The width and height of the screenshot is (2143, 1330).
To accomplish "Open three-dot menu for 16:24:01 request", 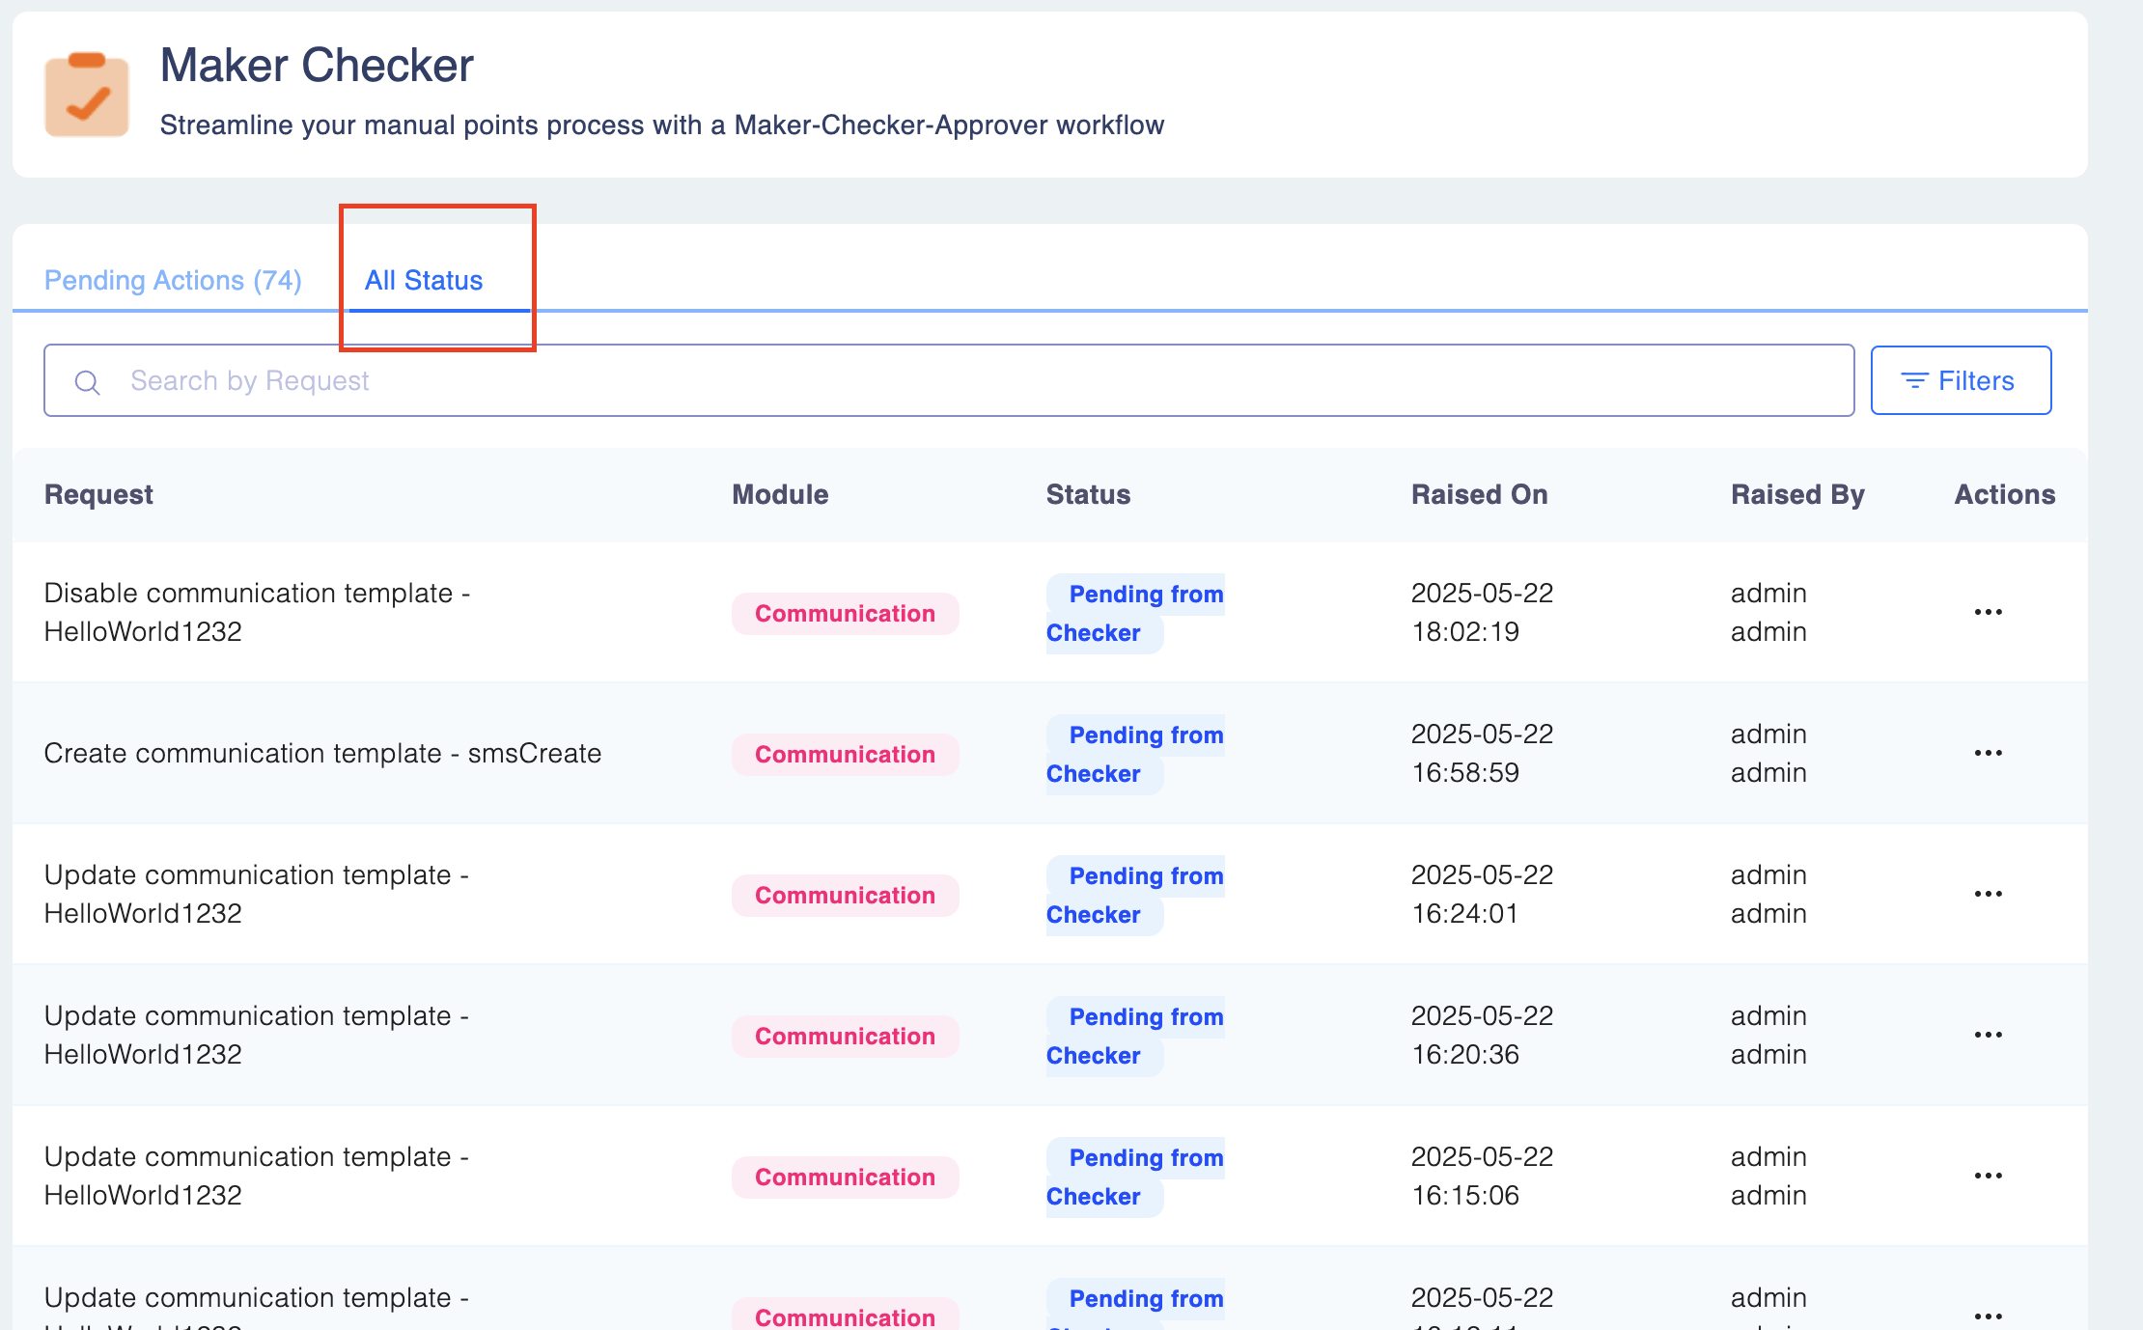I will coord(1988,894).
